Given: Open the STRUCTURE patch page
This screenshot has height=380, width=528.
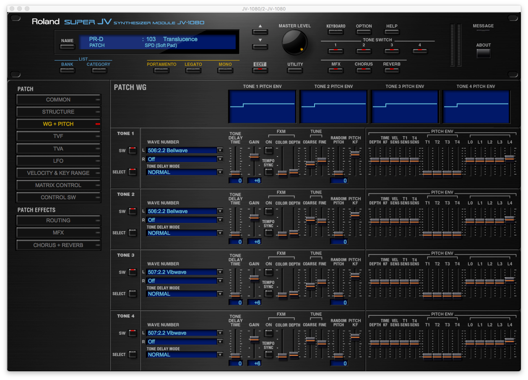Looking at the screenshot, I should pos(59,112).
